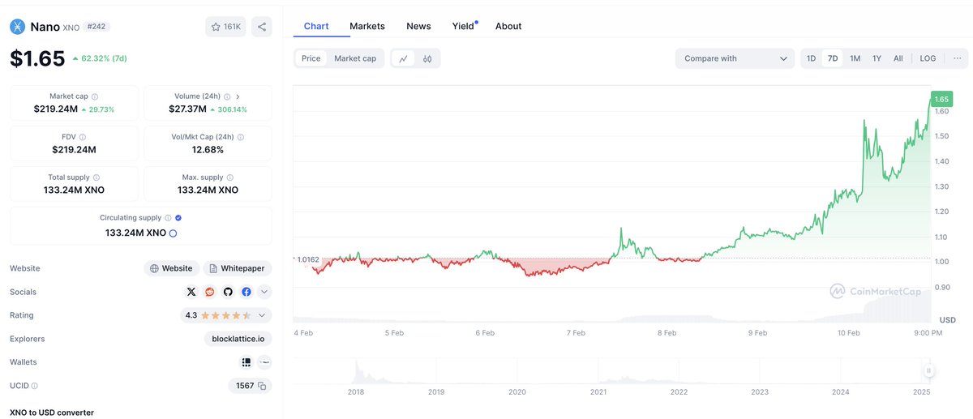Click the $1.65 price heading
Viewport: 973px width, 419px height.
37,58
